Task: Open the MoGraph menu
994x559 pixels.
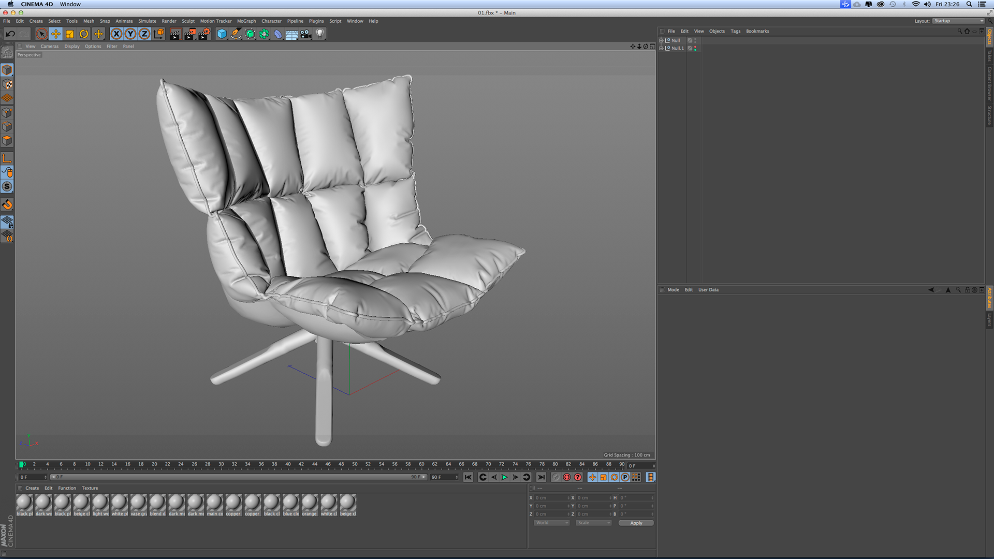Action: [246, 21]
